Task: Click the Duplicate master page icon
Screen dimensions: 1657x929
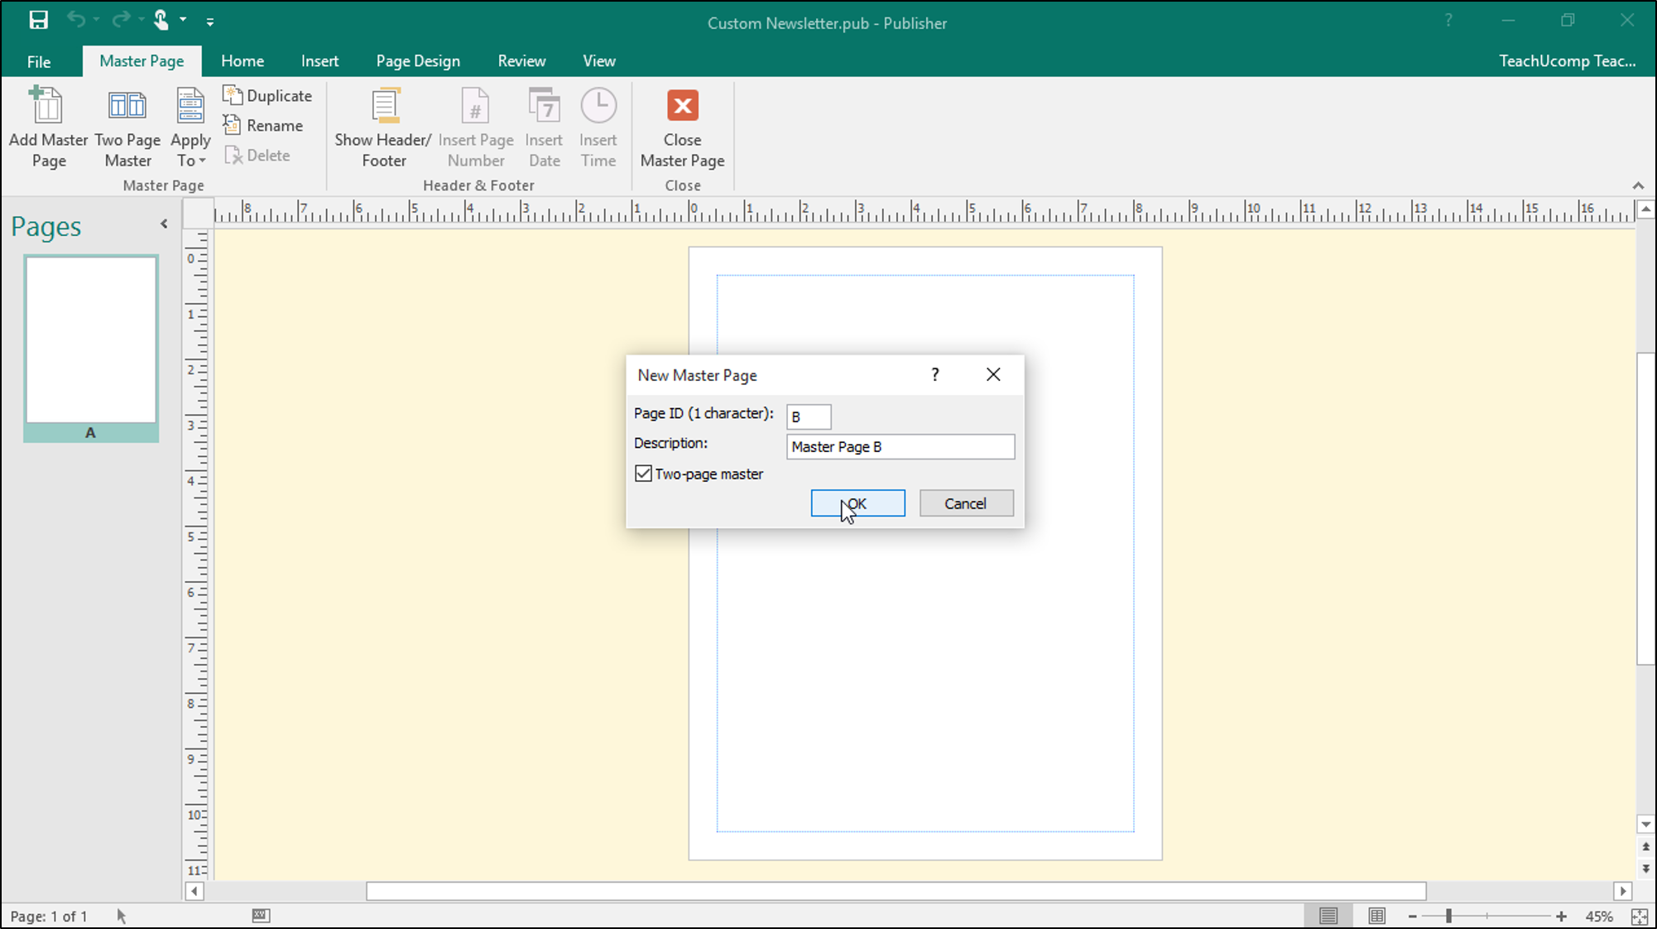Action: point(234,95)
